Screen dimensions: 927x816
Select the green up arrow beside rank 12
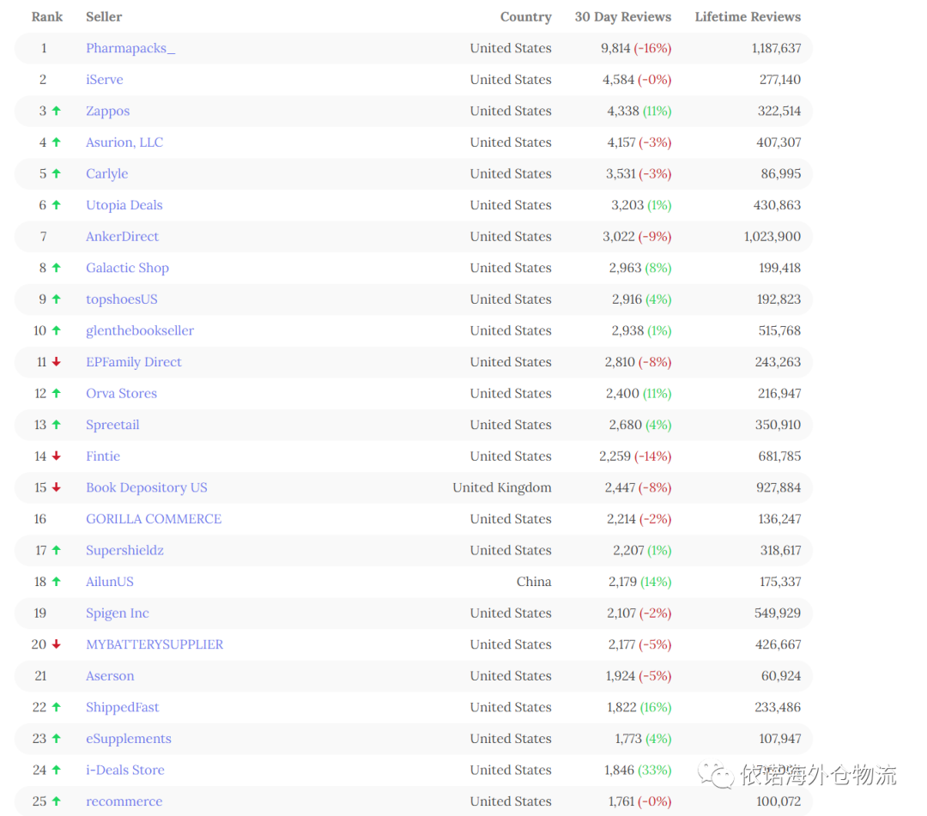pos(57,392)
